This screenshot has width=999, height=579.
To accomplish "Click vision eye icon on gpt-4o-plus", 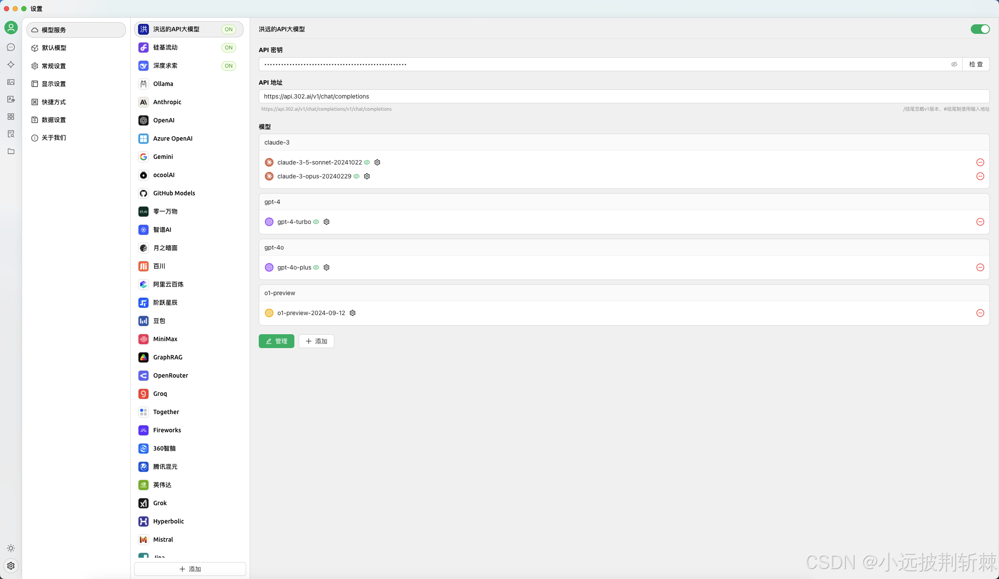I will (x=316, y=267).
